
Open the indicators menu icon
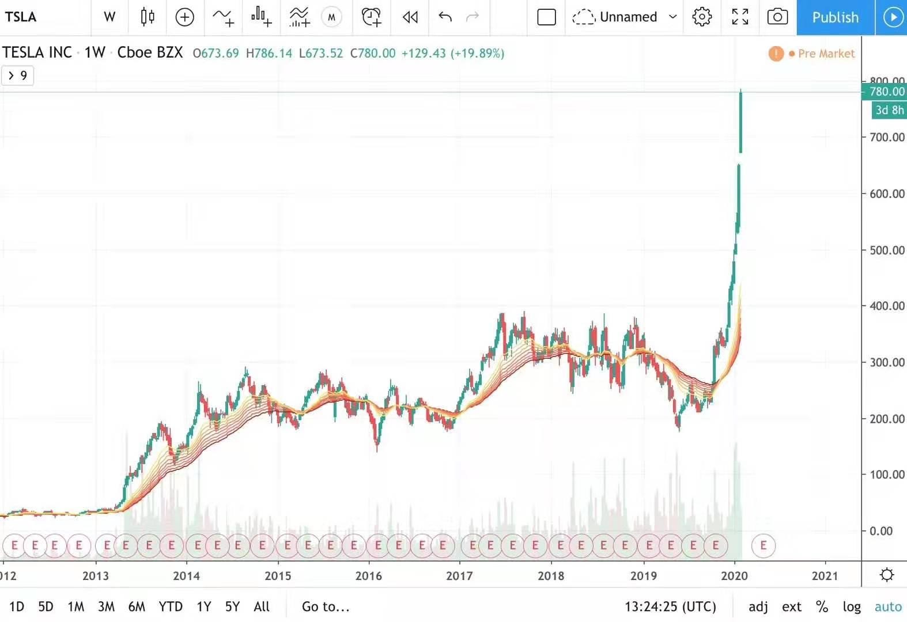224,17
